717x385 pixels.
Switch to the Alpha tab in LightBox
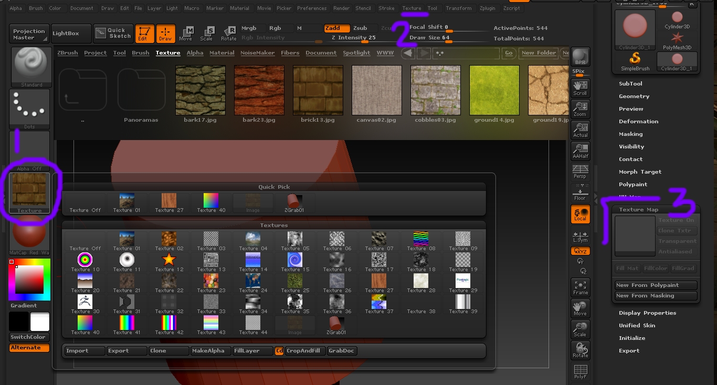(x=195, y=53)
